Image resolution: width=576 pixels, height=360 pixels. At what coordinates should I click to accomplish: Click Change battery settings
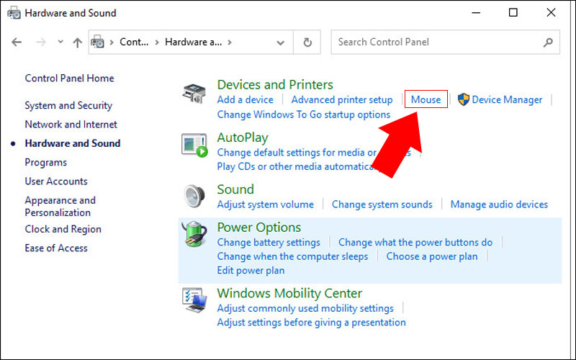(269, 242)
